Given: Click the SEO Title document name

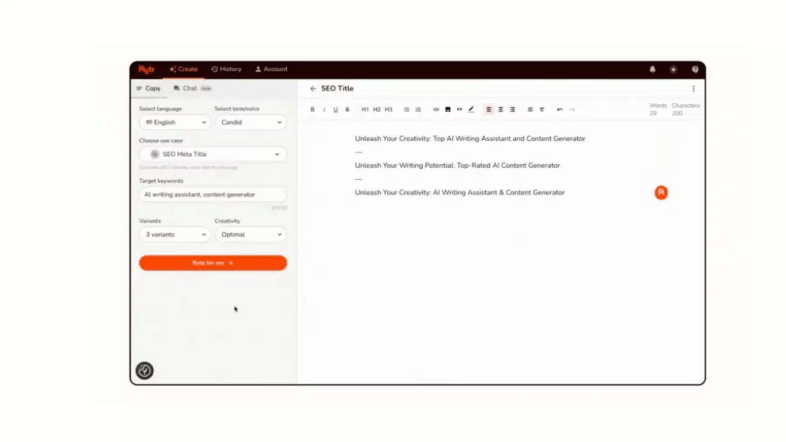Looking at the screenshot, I should click(337, 89).
